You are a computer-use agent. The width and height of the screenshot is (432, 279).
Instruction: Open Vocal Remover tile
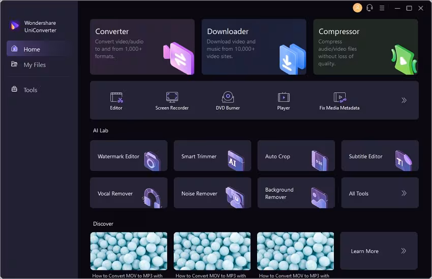coord(129,193)
